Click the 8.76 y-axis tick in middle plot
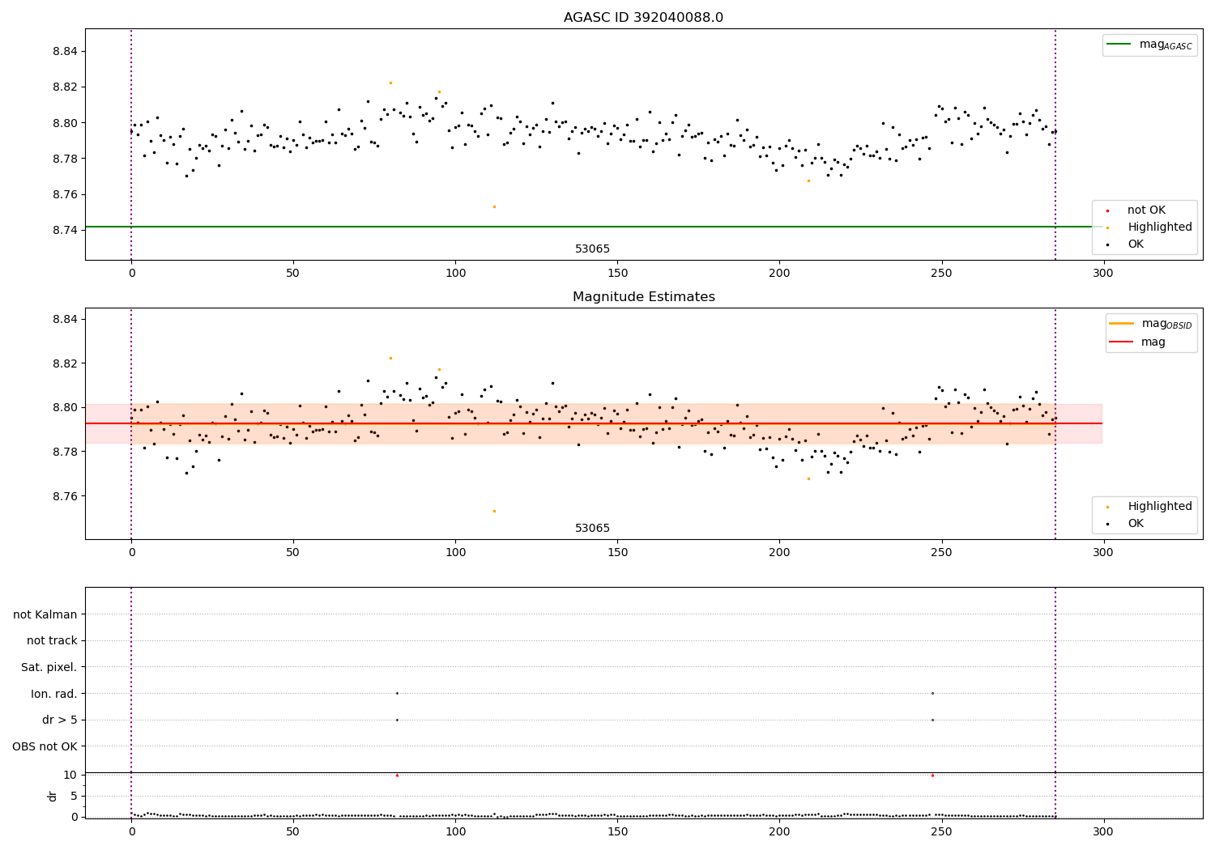This screenshot has height=850, width=1215. point(65,495)
